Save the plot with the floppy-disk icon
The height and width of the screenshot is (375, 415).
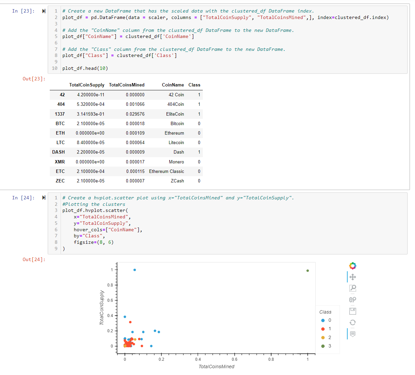coord(352,311)
